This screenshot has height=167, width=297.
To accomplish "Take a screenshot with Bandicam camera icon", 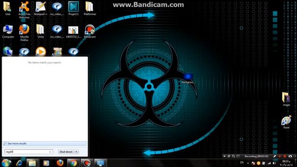I will coord(290,156).
